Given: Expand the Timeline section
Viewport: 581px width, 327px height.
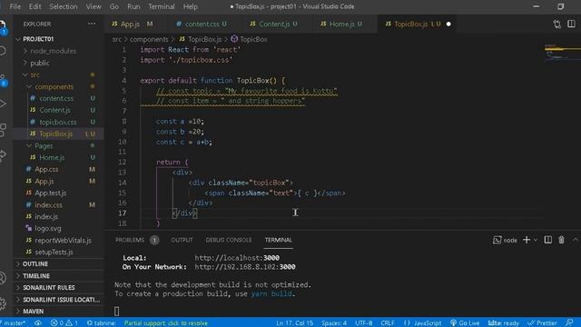Looking at the screenshot, I should click(x=58, y=276).
